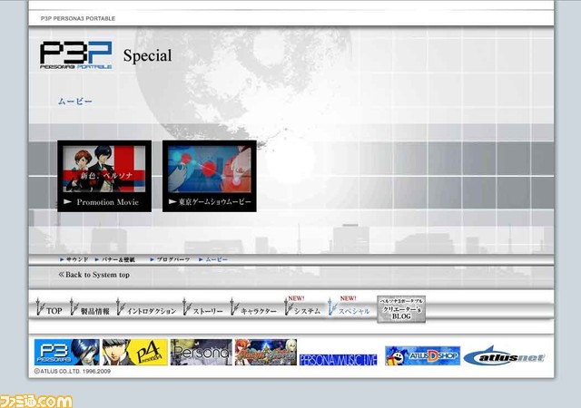Image resolution: width=581 pixels, height=408 pixels.
Task: Open the キャラクター menu item
Action: [x=253, y=308]
